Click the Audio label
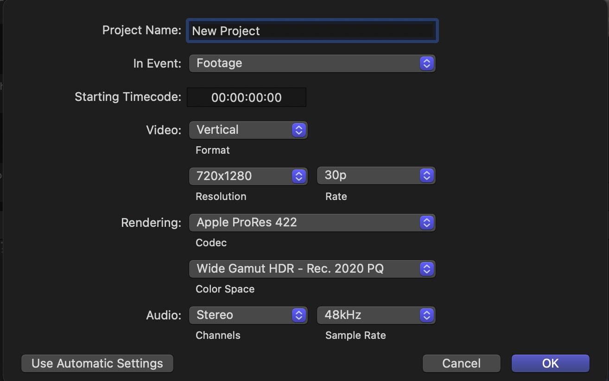 click(164, 316)
